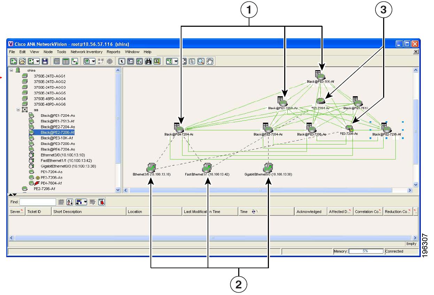Click the go up one level icon

pos(122,62)
